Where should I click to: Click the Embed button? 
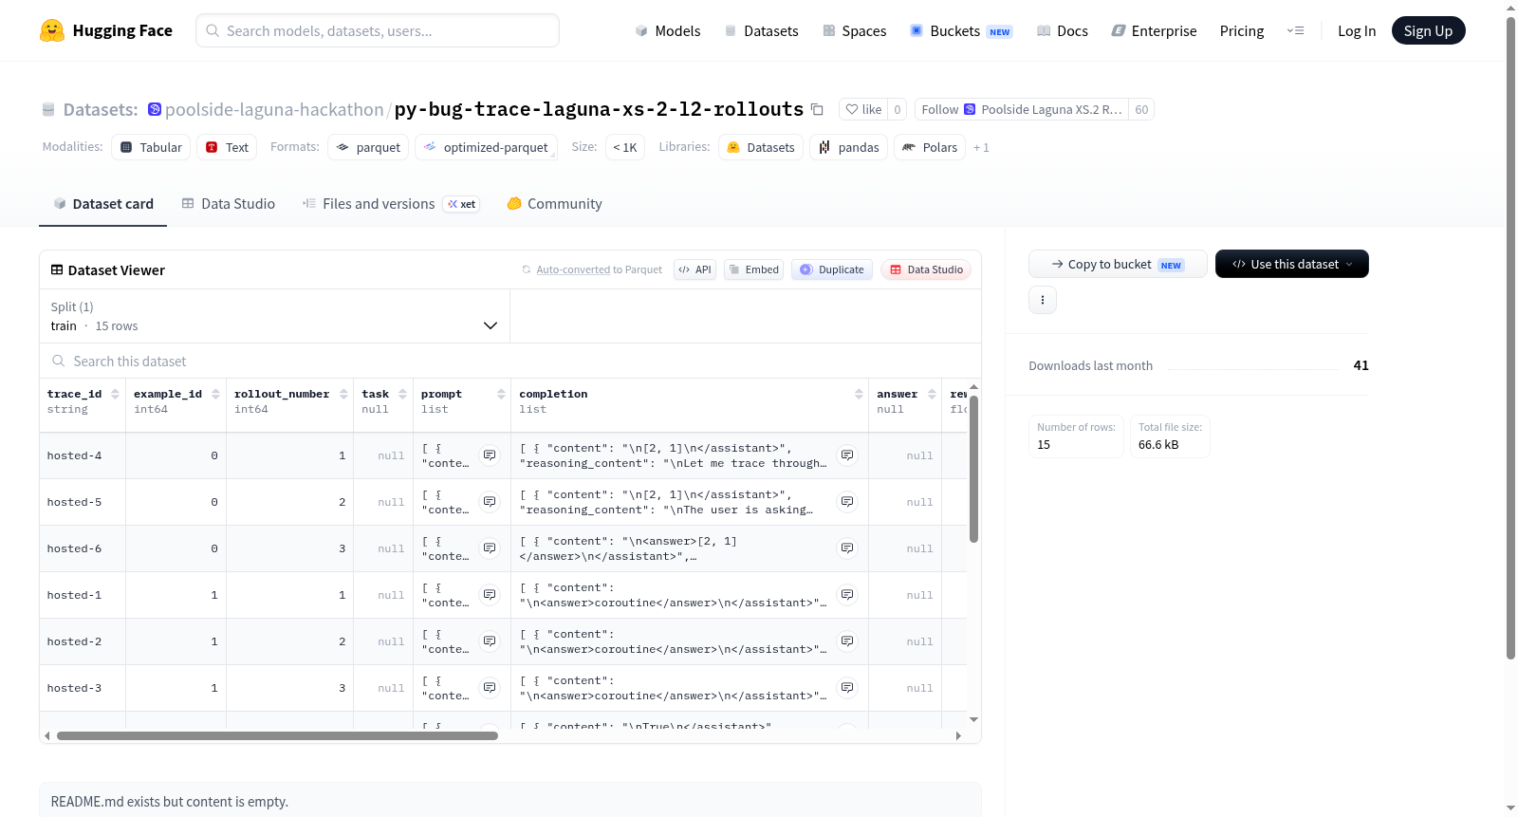pyautogui.click(x=754, y=269)
